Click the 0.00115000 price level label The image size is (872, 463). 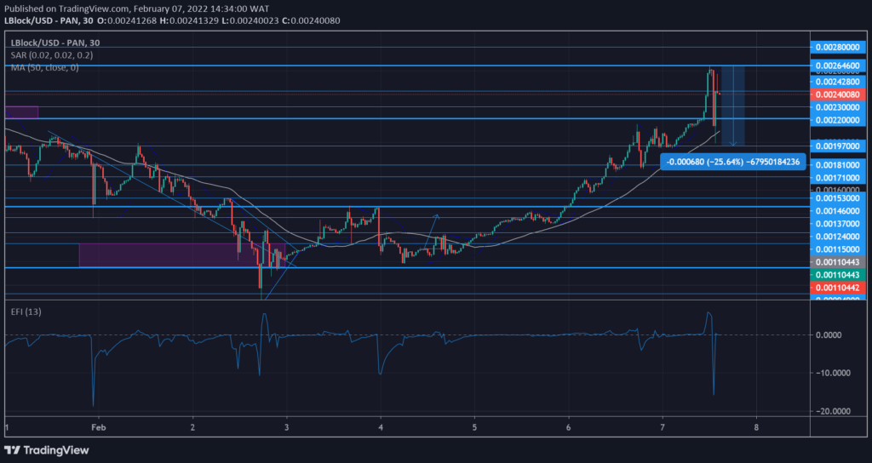click(837, 249)
